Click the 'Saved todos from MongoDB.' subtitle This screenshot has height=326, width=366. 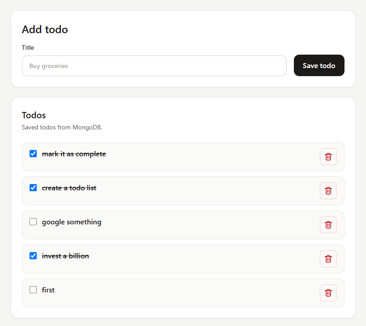[62, 128]
